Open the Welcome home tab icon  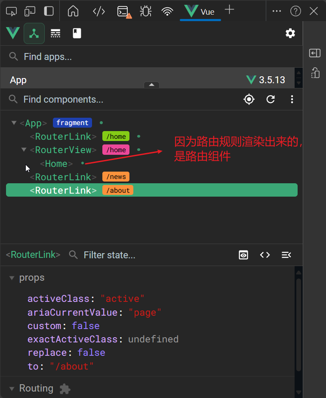74,11
